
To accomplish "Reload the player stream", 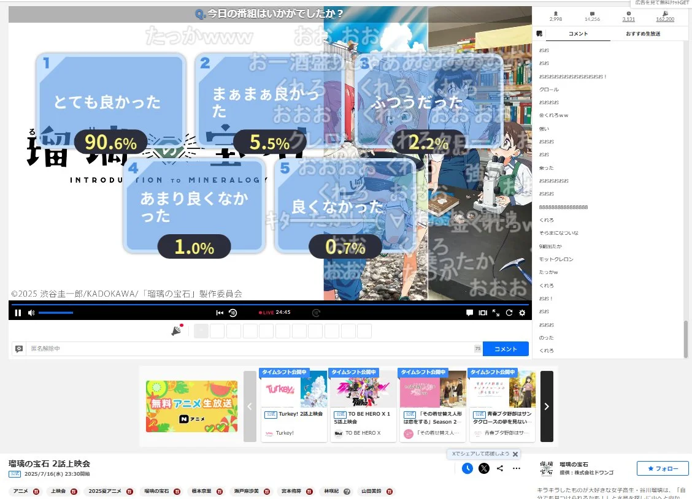I will 509,313.
